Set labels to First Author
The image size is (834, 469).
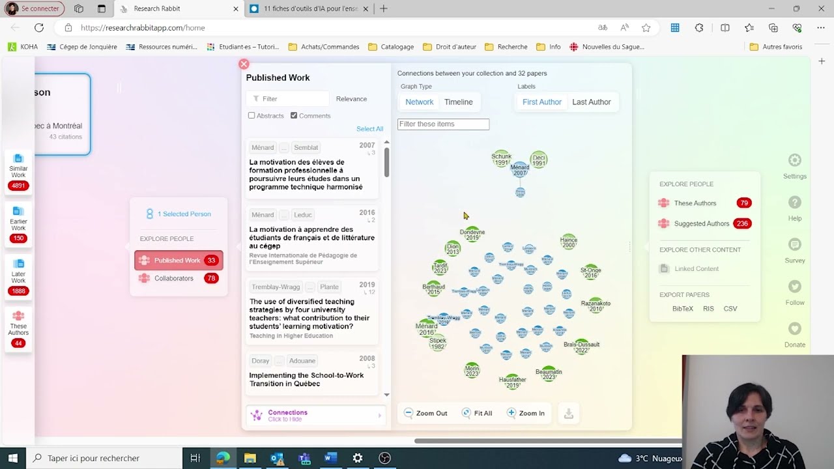coord(541,102)
